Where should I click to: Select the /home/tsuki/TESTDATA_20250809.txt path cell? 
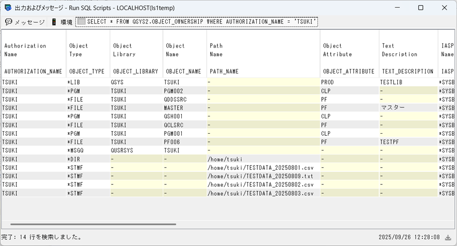click(261, 176)
